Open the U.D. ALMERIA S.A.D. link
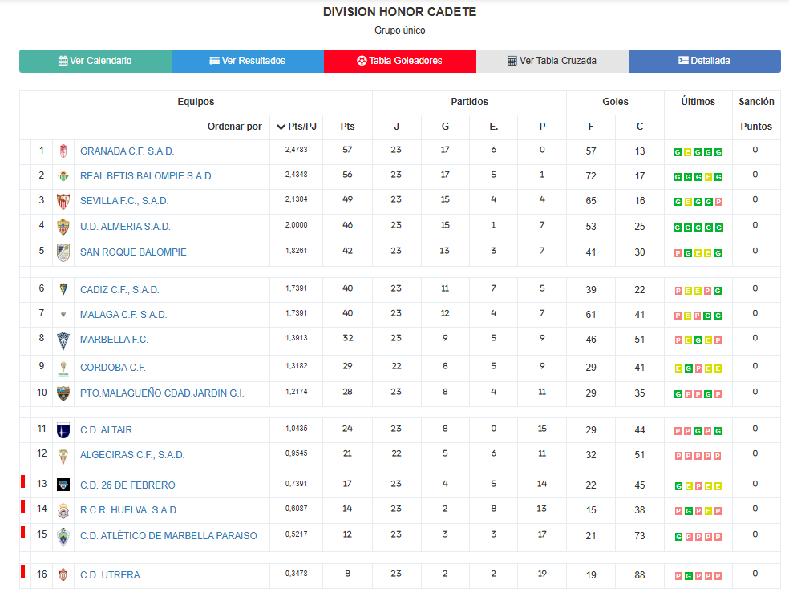This screenshot has width=789, height=596. coord(125,227)
